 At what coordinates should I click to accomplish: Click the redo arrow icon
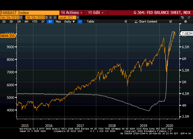[189, 17]
